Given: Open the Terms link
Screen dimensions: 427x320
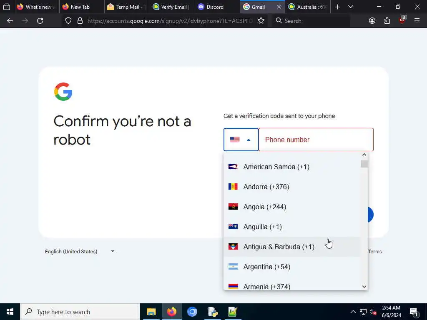Looking at the screenshot, I should click(x=375, y=251).
